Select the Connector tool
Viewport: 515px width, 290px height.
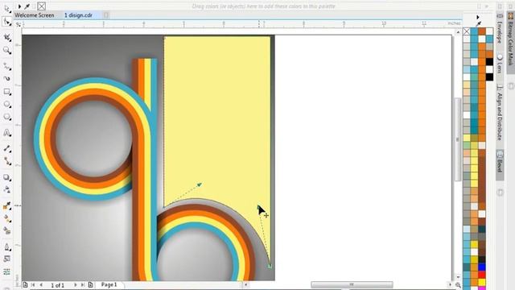[7, 161]
